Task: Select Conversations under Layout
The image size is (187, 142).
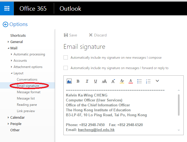Action: (x=27, y=79)
